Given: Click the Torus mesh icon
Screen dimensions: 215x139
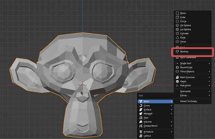Looking at the screenshot, I should 177,42.
